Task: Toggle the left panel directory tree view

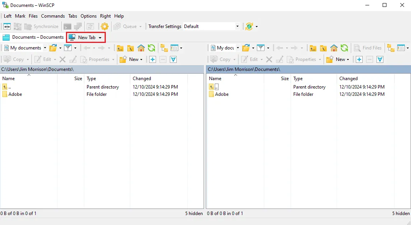Action: pyautogui.click(x=164, y=48)
